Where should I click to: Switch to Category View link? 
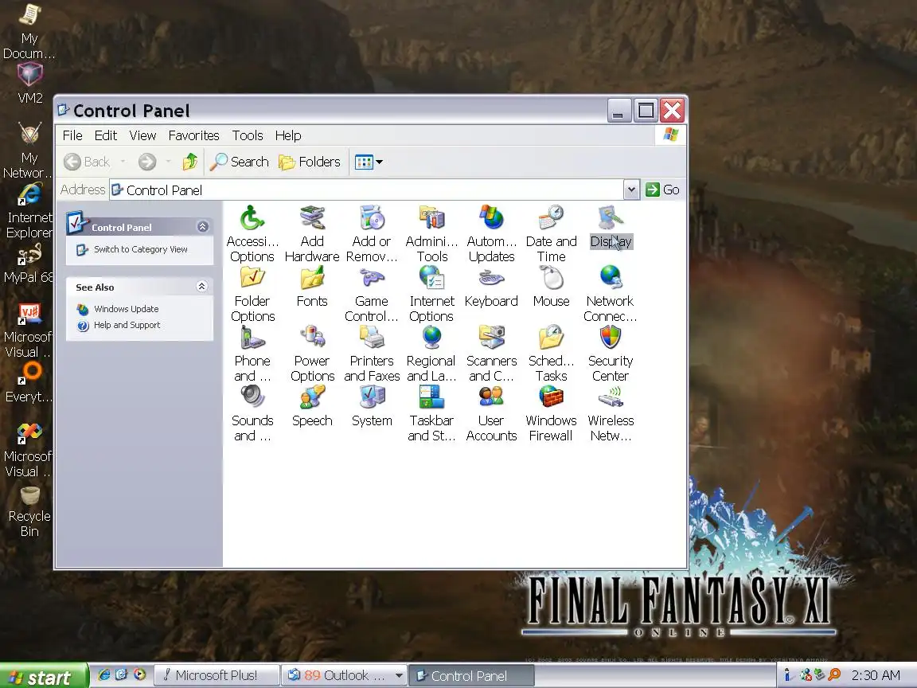[140, 249]
